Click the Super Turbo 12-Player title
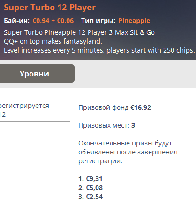 pos(50,8)
